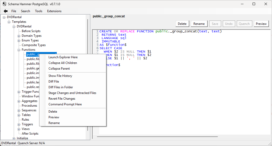Click IMMUTABLE on line 4

tap(111, 41)
